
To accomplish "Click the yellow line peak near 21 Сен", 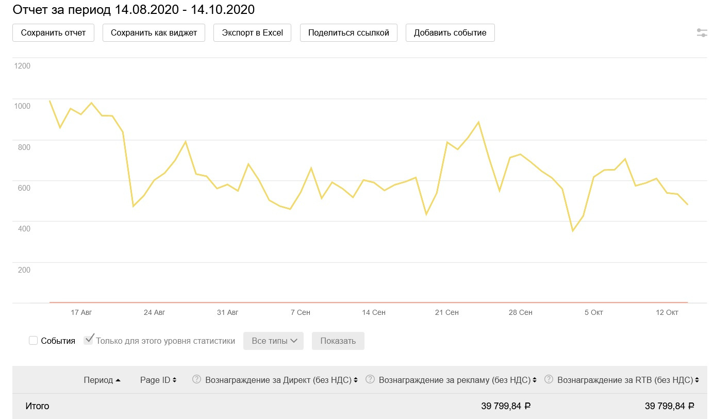I will [447, 142].
